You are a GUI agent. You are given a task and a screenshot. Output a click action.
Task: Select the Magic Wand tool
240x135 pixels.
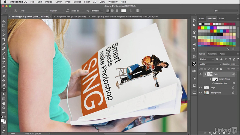4,35
